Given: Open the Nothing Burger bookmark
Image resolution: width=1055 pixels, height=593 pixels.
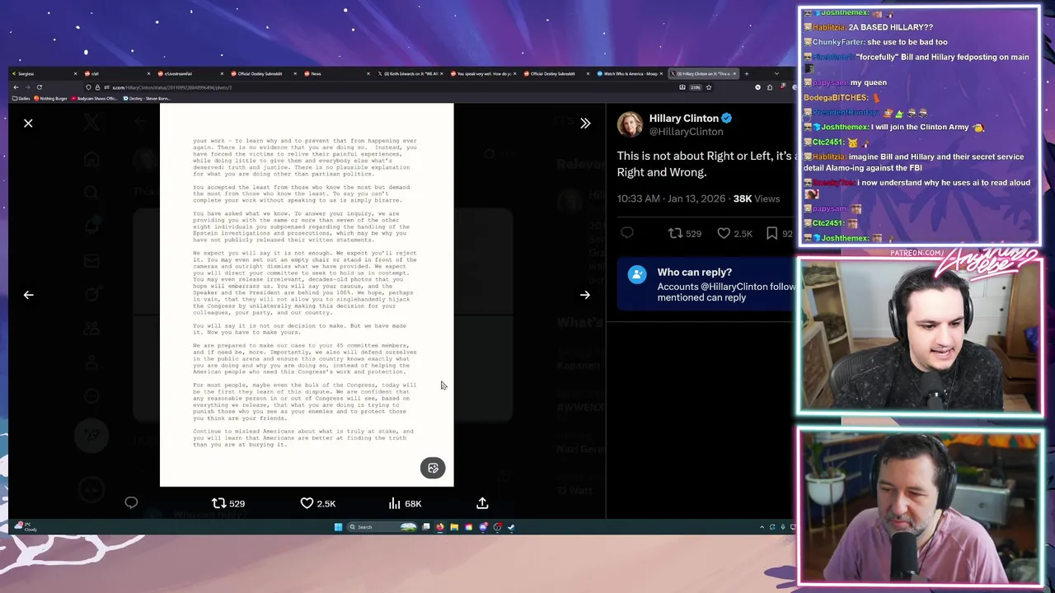Looking at the screenshot, I should click(51, 99).
